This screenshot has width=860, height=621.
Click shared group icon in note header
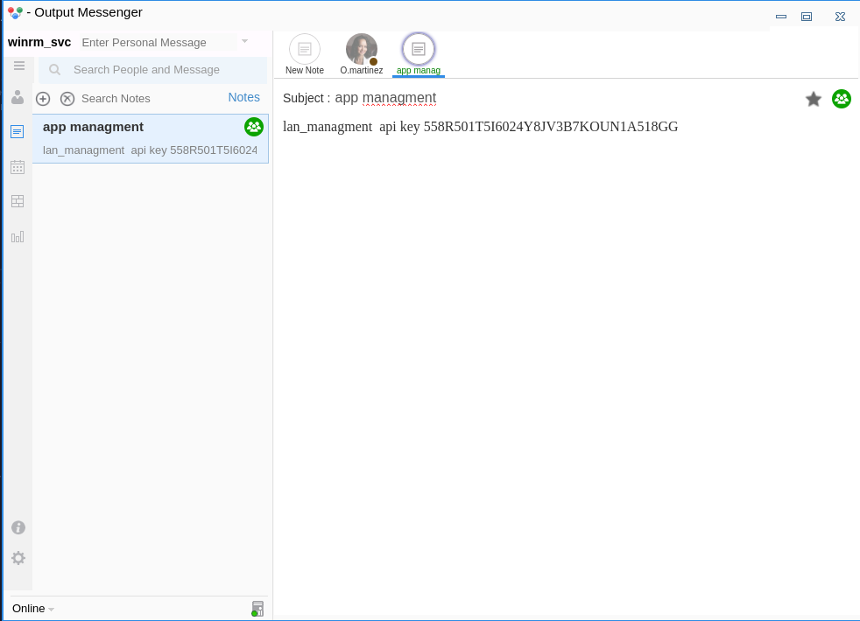click(842, 99)
